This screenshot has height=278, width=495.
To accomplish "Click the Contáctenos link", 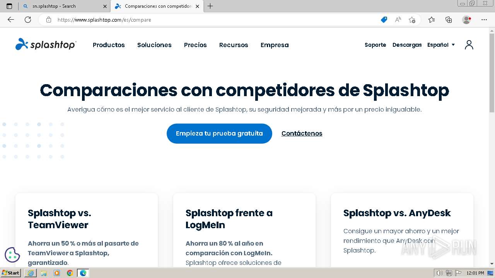I will 302,134.
